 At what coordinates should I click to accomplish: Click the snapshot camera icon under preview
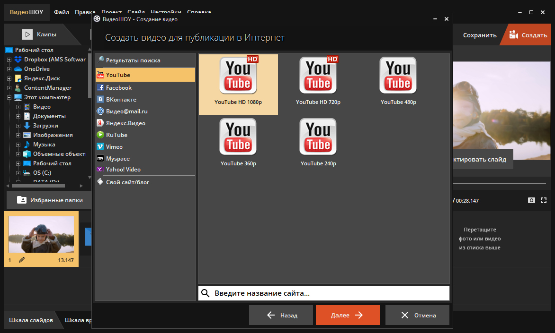[x=531, y=200]
